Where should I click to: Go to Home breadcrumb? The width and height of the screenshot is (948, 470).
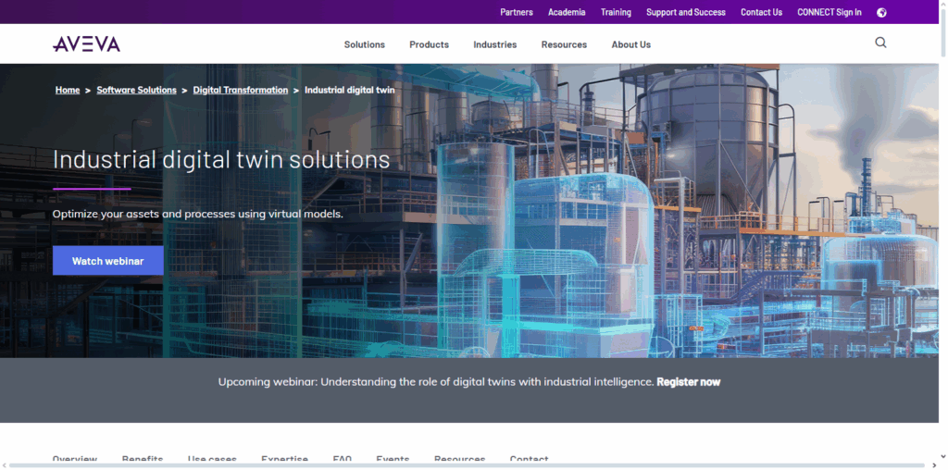click(x=68, y=90)
